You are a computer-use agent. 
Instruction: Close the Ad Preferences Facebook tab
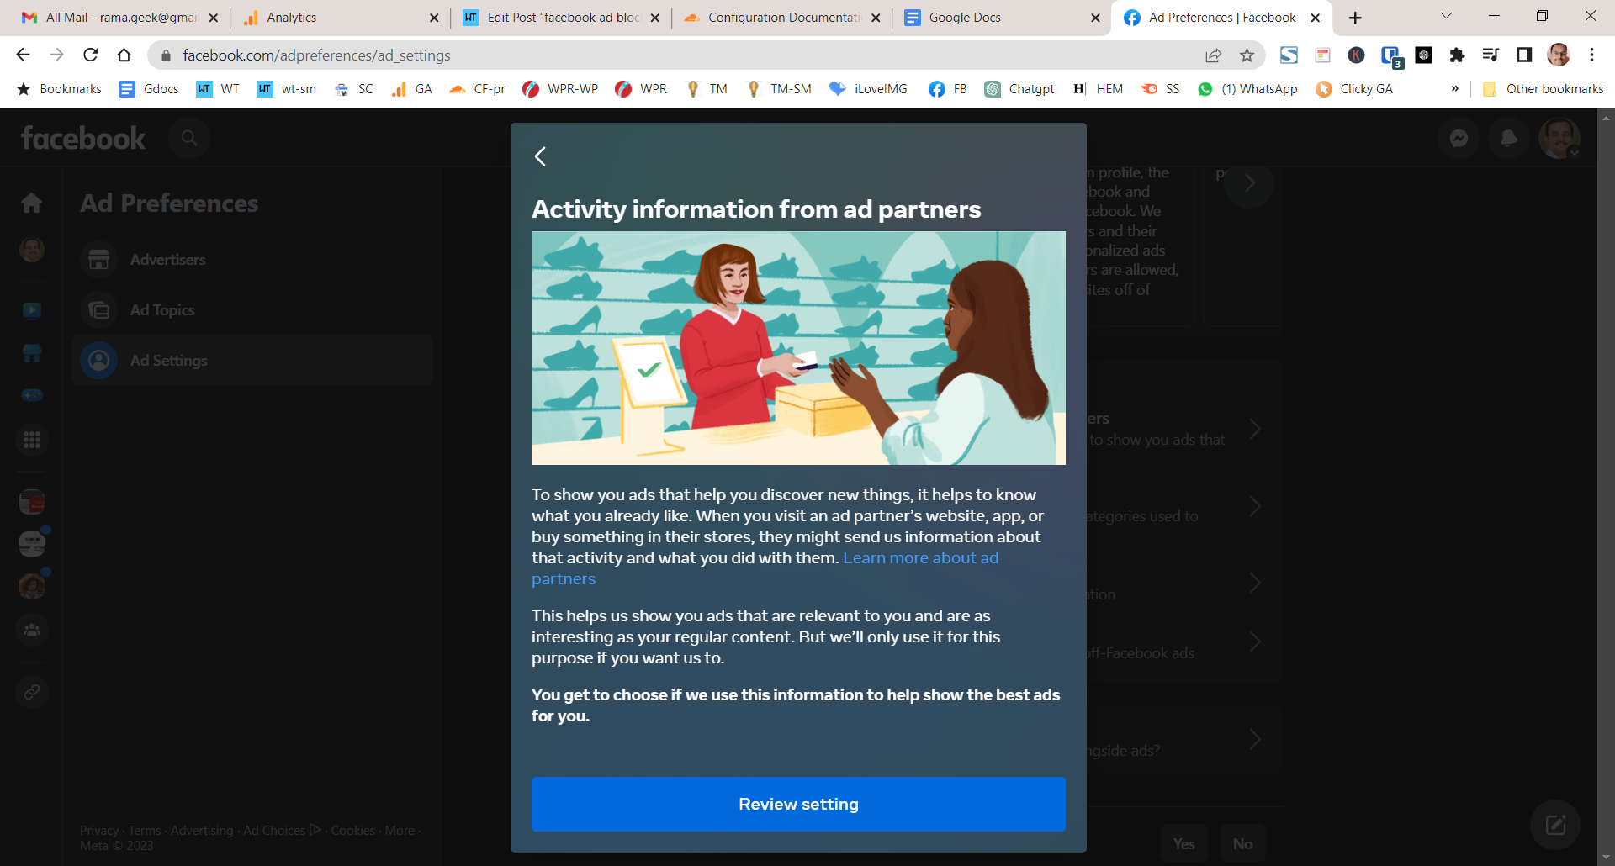coord(1316,18)
